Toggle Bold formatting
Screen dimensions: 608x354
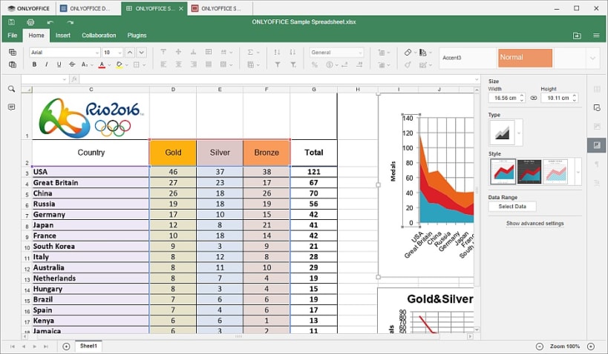coord(34,64)
